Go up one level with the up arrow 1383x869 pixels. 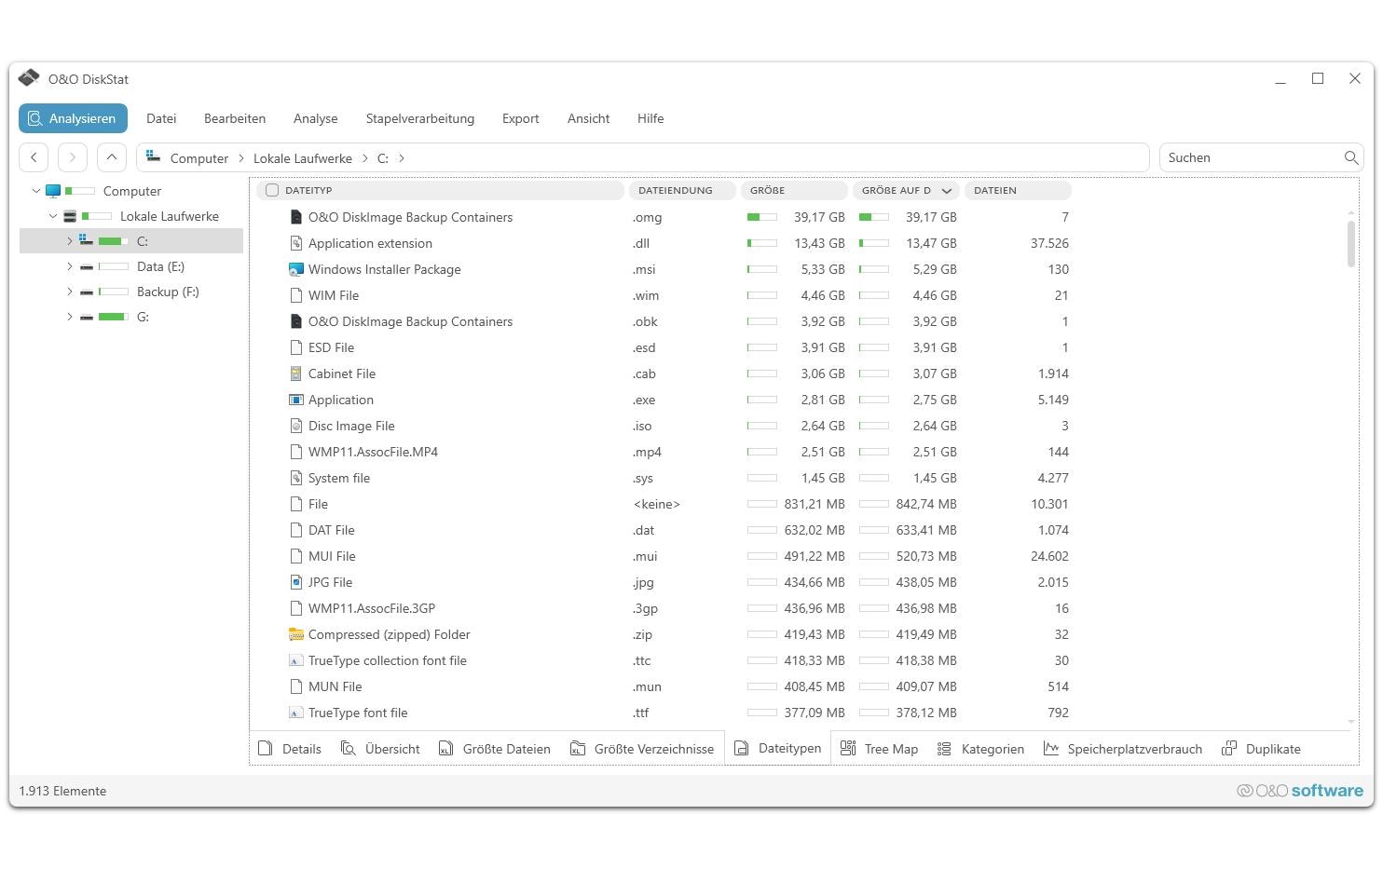pos(112,157)
